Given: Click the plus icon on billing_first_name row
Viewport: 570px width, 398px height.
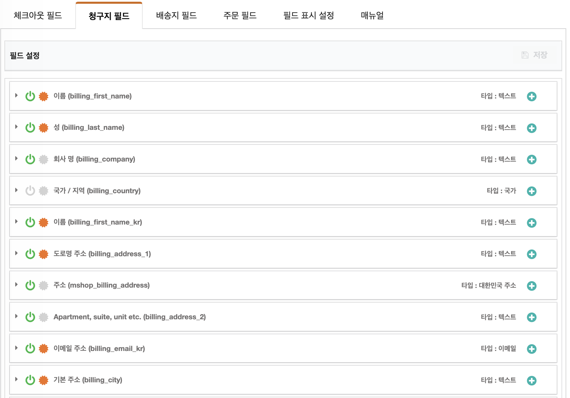Looking at the screenshot, I should 532,96.
